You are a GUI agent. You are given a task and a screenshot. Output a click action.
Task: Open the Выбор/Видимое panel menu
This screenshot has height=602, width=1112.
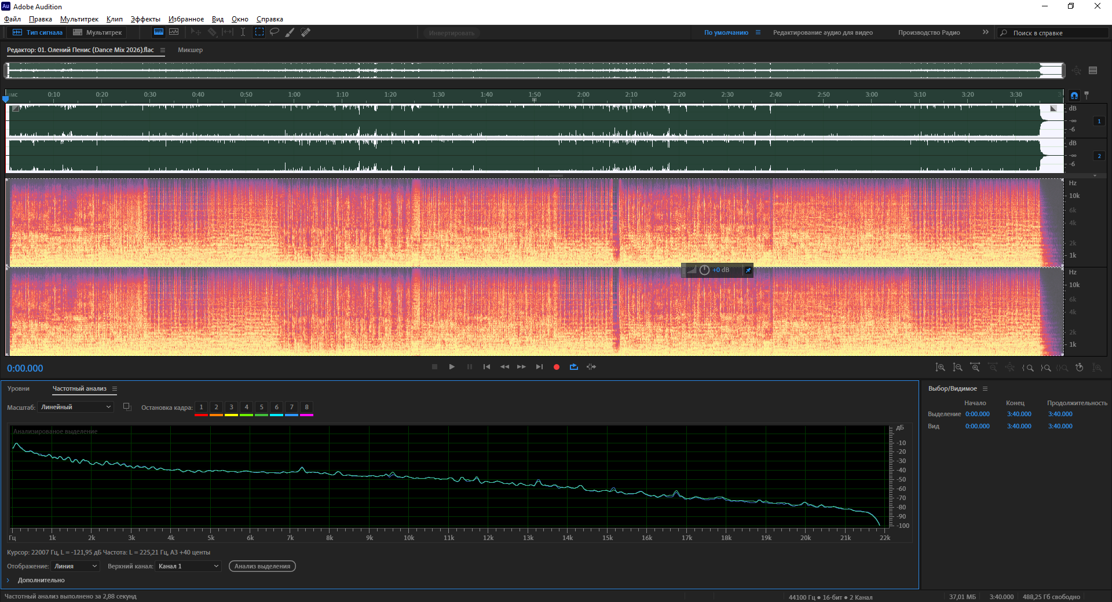point(985,389)
